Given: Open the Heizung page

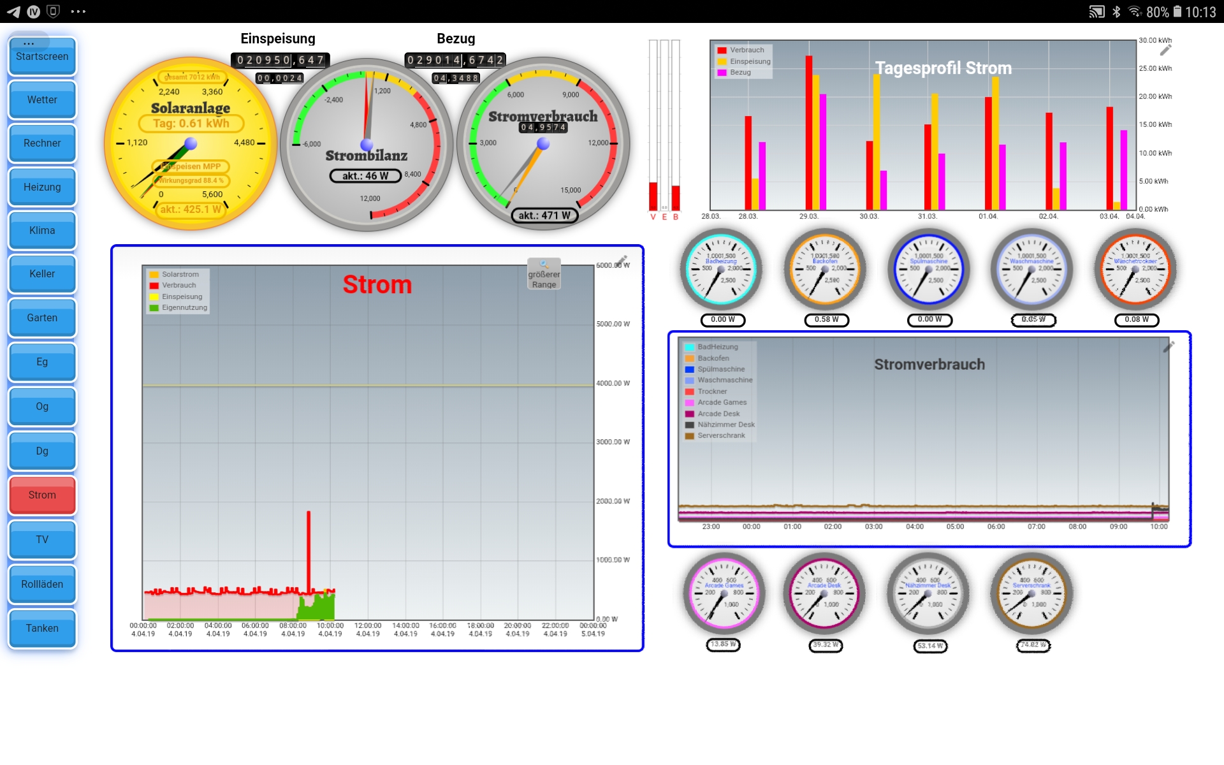Looking at the screenshot, I should click(x=42, y=187).
